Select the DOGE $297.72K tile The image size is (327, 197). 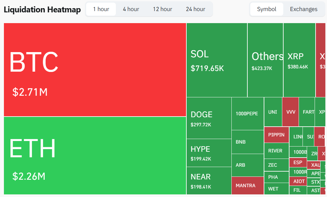pos(209,118)
